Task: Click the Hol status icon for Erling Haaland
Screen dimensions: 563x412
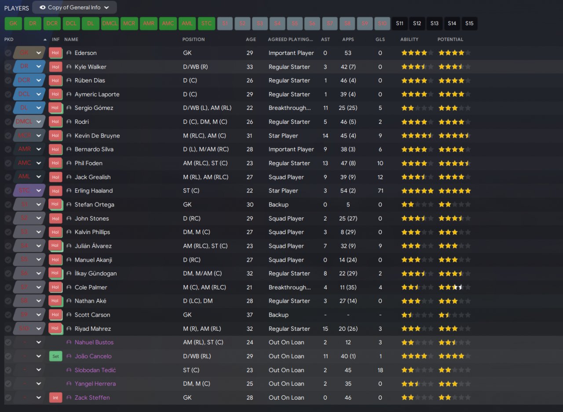Action: [x=55, y=191]
